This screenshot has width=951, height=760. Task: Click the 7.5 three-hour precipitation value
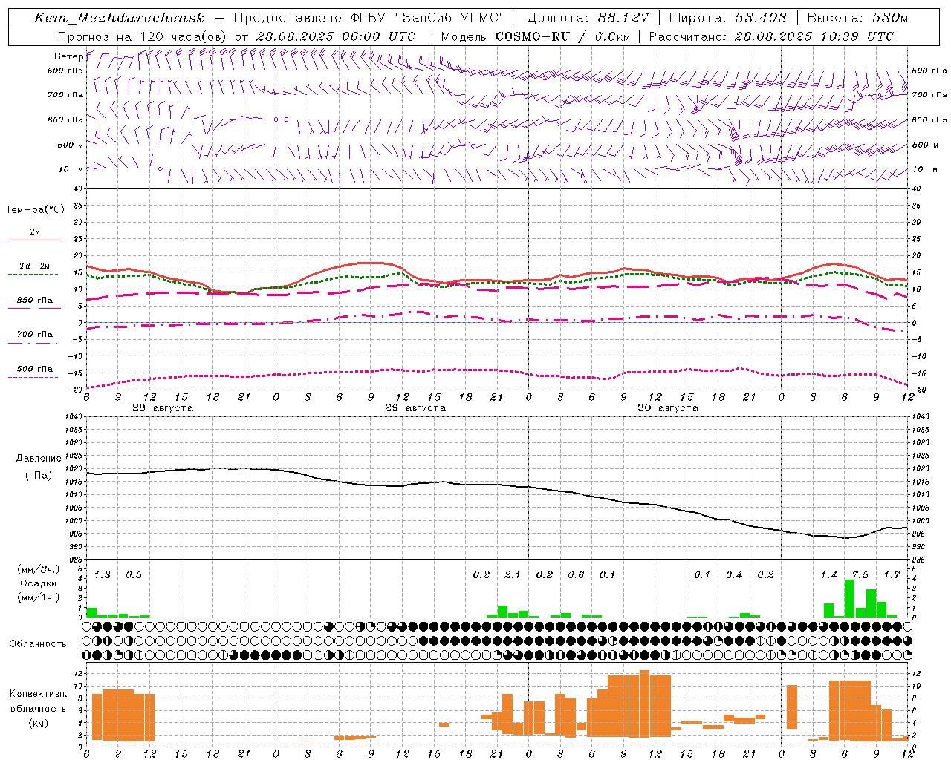click(x=860, y=574)
